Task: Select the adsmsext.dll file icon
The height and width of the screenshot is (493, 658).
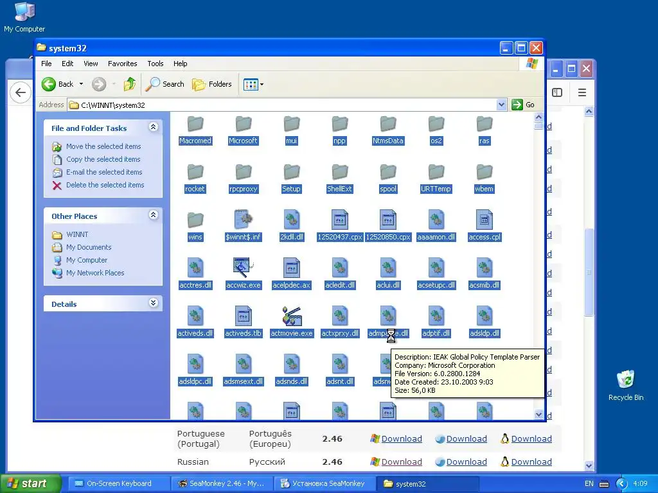Action: pyautogui.click(x=244, y=365)
